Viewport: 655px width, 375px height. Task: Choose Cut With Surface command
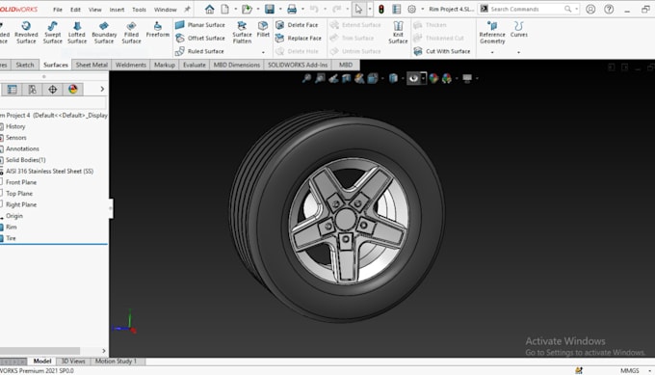coord(442,51)
